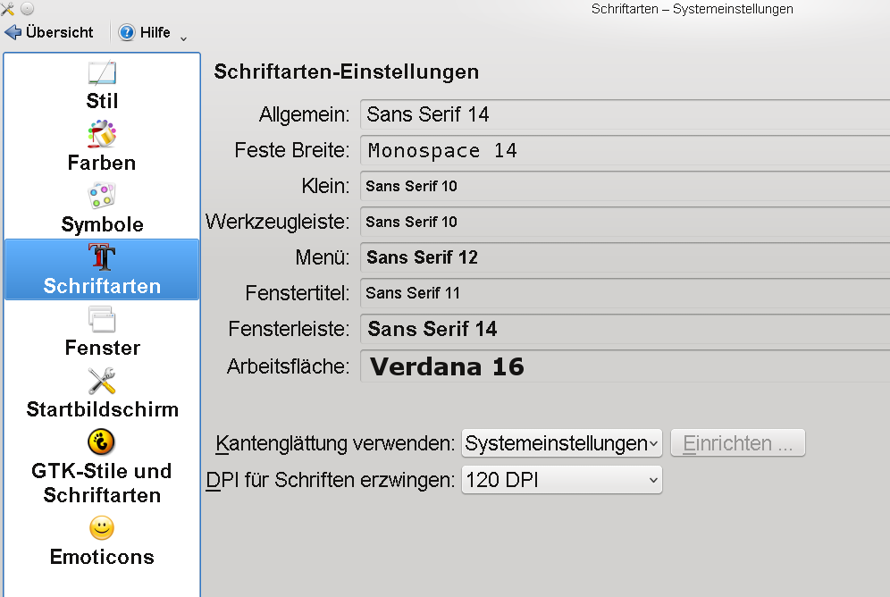Select the Schriftarten sidebar icon
Image resolution: width=890 pixels, height=597 pixels.
point(102,258)
